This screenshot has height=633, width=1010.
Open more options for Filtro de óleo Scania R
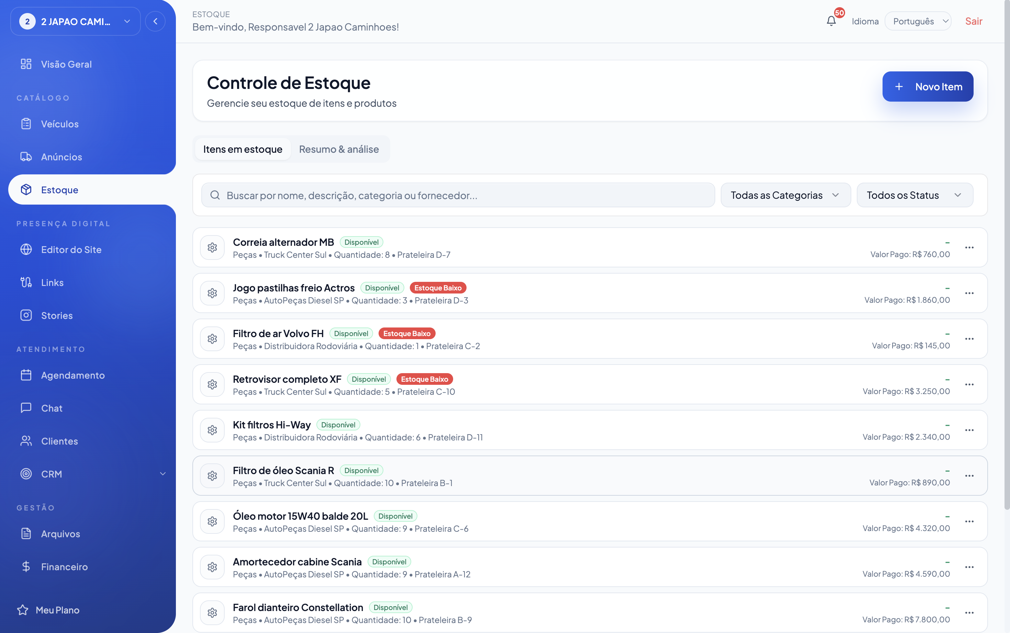[x=969, y=475]
